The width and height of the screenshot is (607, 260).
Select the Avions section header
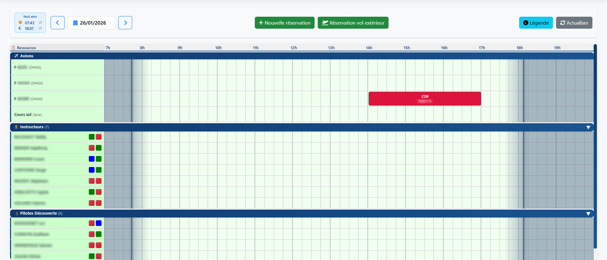click(27, 56)
